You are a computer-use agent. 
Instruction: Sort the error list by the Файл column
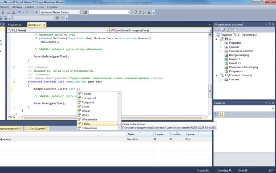coord(140,134)
